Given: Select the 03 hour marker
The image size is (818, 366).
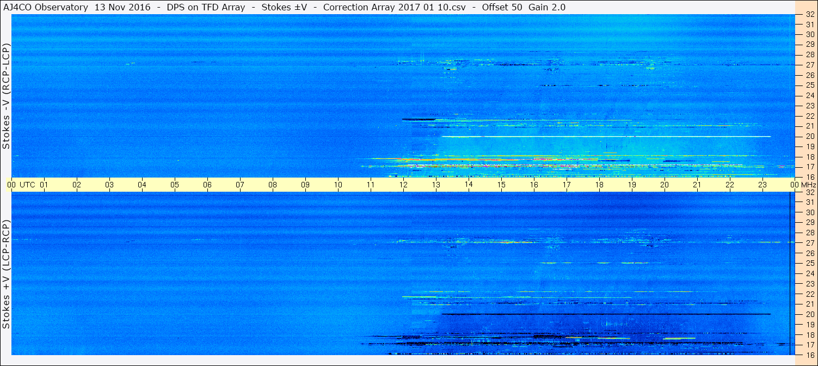Looking at the screenshot, I should click(x=109, y=185).
